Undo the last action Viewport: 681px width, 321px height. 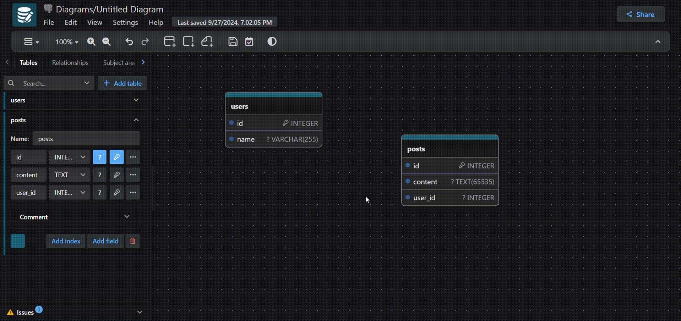coord(129,42)
